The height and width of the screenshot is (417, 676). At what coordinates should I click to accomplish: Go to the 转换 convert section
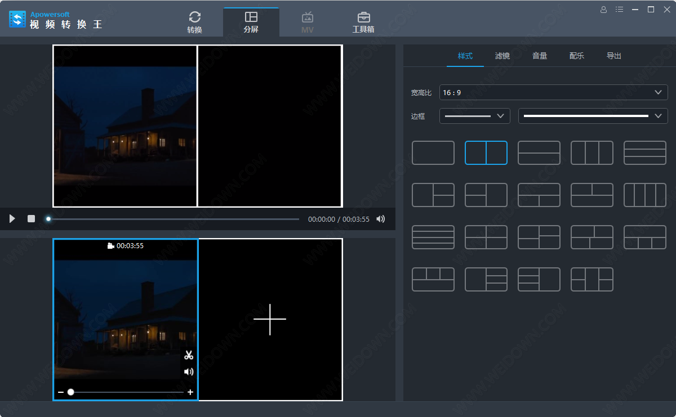pyautogui.click(x=195, y=23)
